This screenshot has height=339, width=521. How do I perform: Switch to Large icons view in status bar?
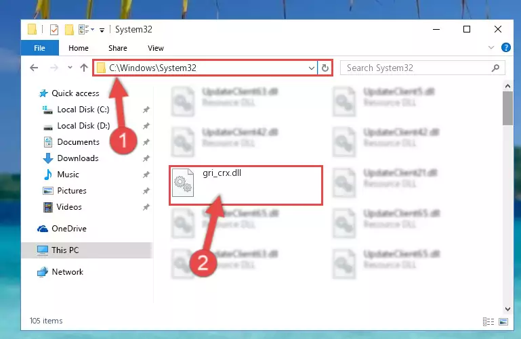[503, 321]
